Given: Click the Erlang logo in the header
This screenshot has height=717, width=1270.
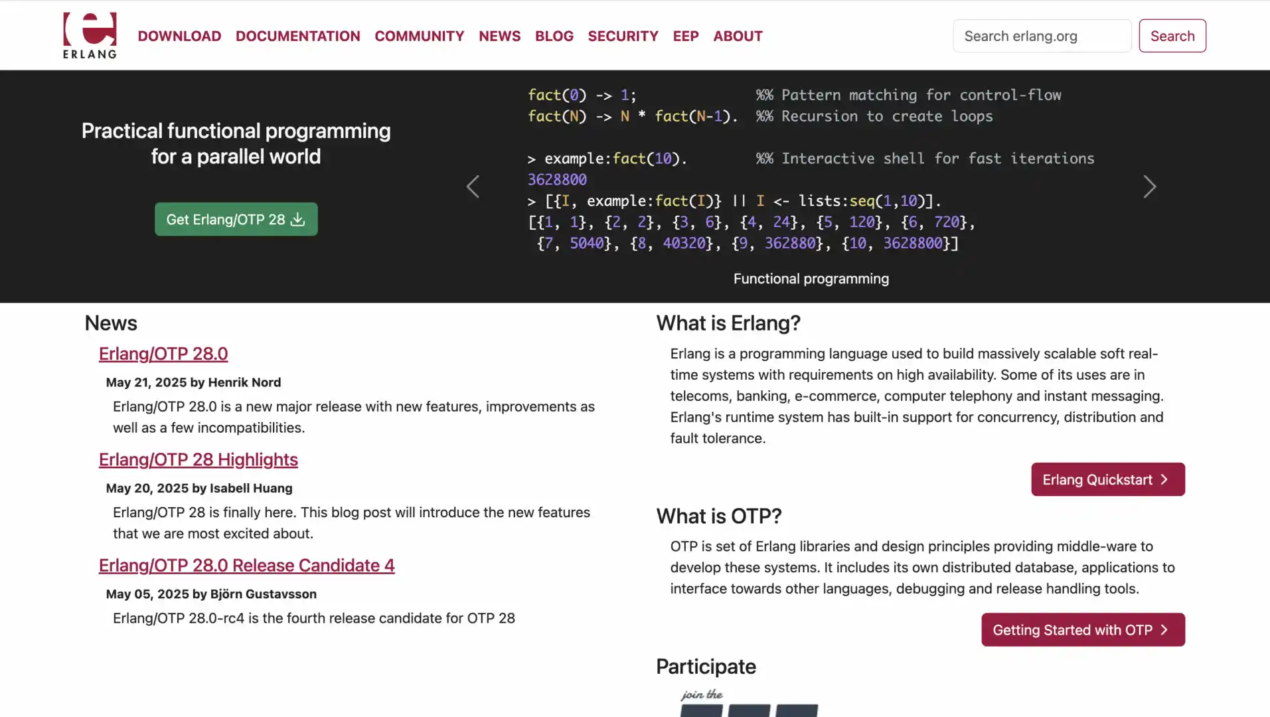Looking at the screenshot, I should click(x=90, y=36).
